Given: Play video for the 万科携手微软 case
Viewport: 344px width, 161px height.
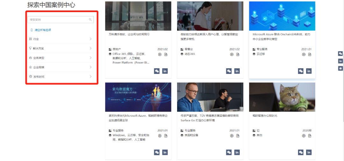Looking at the screenshot, I should pyautogui.click(x=160, y=55).
